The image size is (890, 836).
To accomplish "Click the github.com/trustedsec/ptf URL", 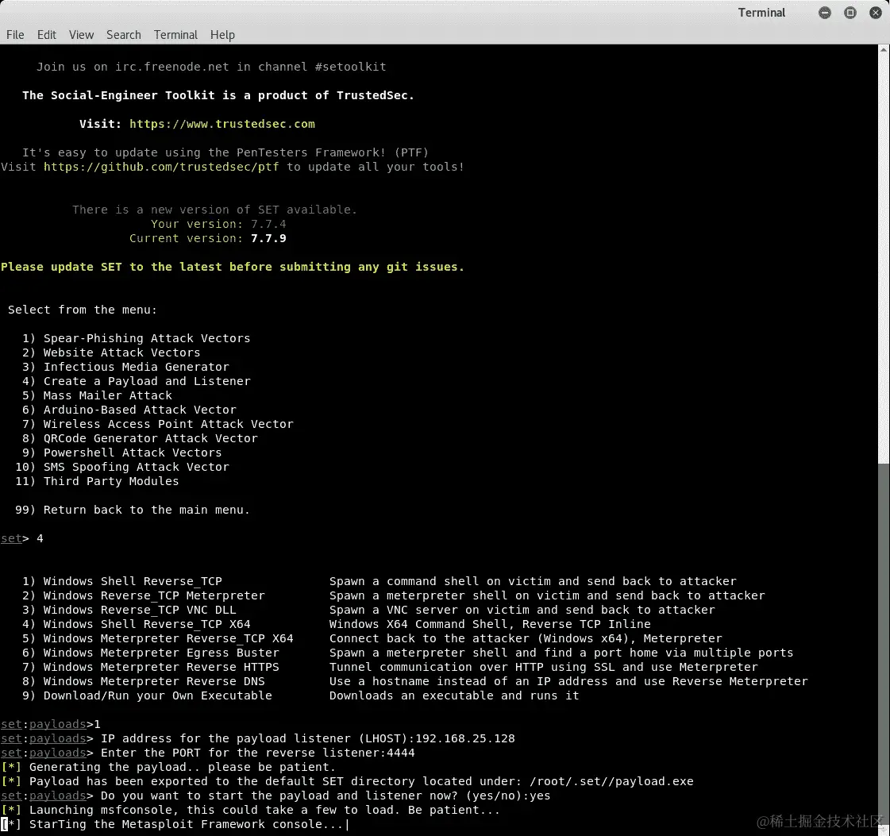I will (161, 167).
